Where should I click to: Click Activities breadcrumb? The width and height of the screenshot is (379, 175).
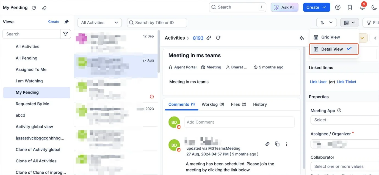175,38
